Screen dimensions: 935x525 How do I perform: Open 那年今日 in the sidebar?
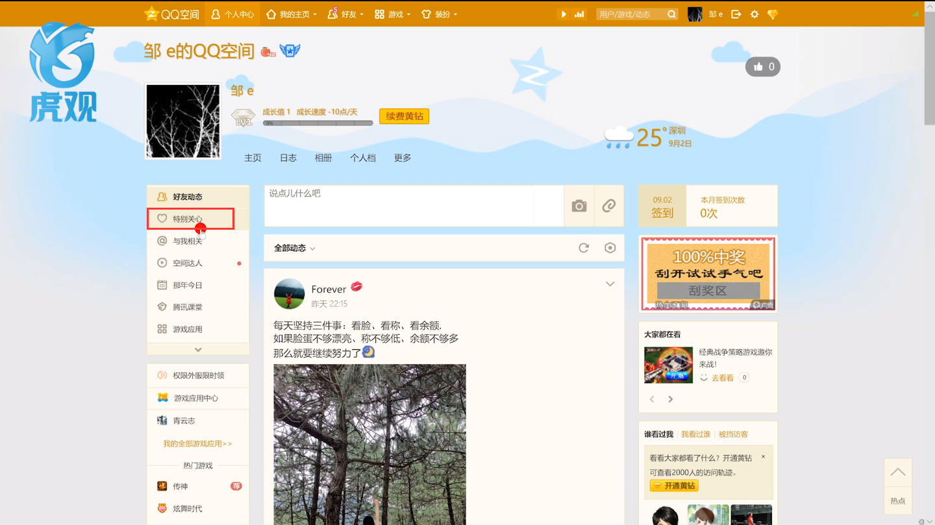pos(198,285)
